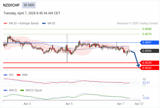Click the RSI value 43.67
Viewport: 160px width, 108px height.
146,83
